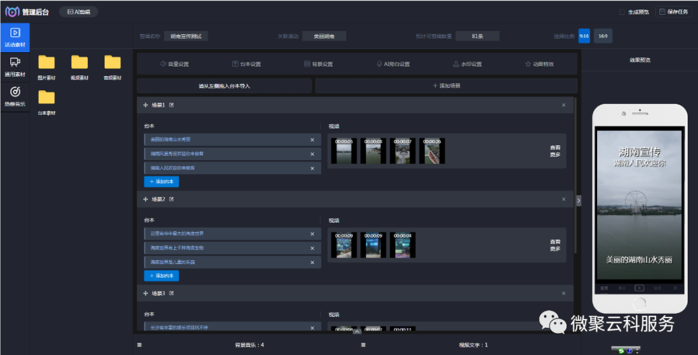Click 查看更多 in 场景2 videos
The image size is (698, 355).
(555, 245)
